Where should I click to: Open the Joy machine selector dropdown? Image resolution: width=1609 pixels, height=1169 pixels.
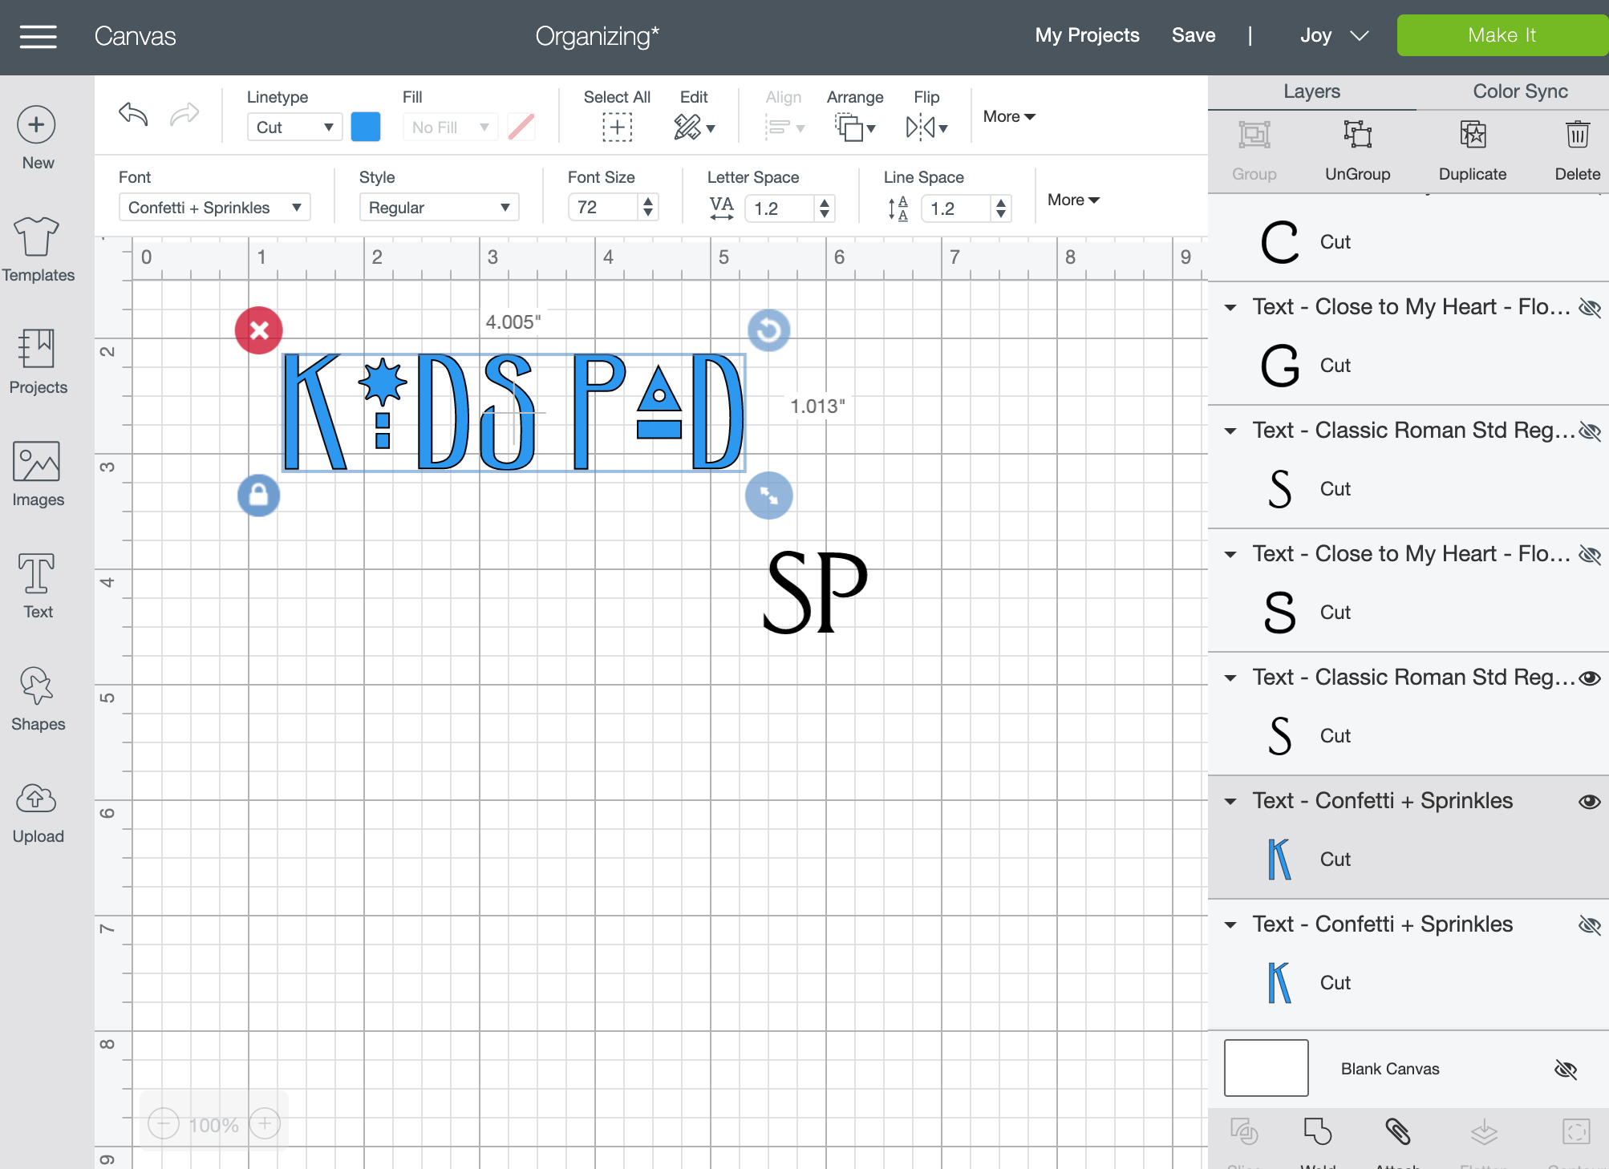tap(1334, 35)
